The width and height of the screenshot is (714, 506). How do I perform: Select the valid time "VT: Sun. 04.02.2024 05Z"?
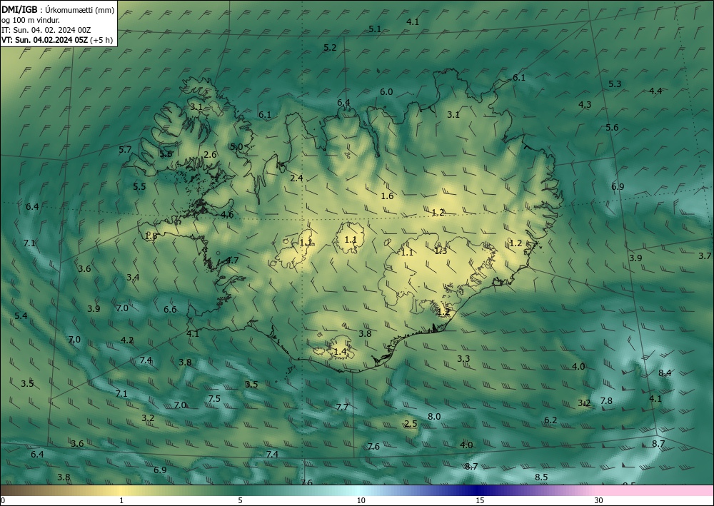(x=44, y=40)
